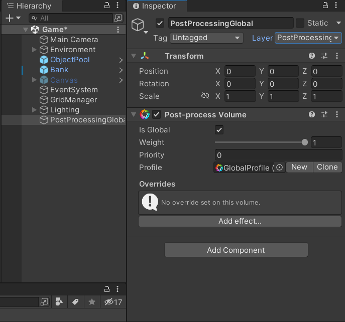The width and height of the screenshot is (345, 322).
Task: Open scene search picker icon in Hierarchy
Action: click(118, 18)
